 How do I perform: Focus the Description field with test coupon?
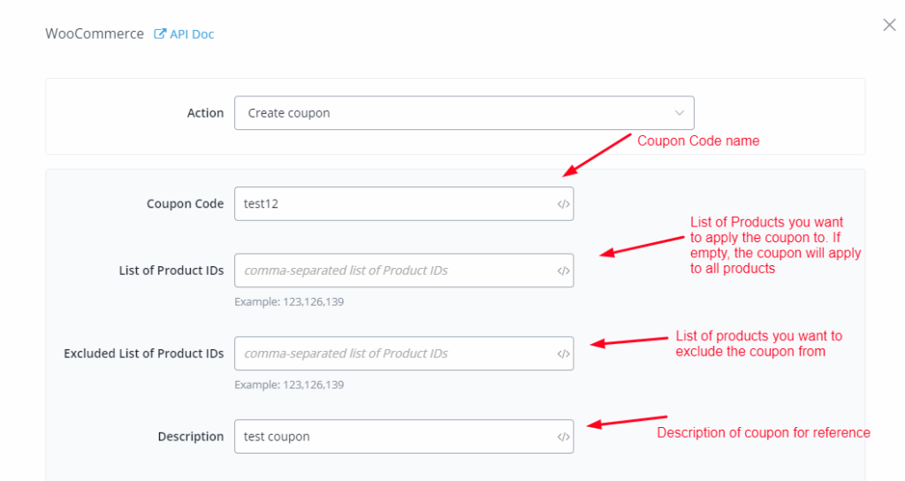pyautogui.click(x=393, y=437)
